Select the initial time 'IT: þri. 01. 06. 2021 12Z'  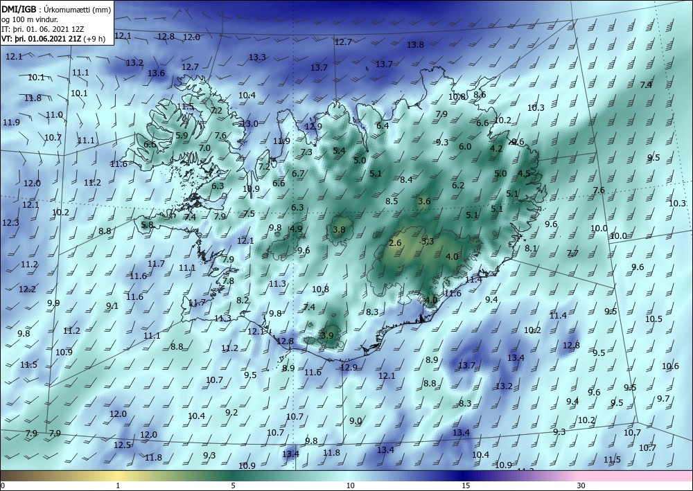[x=42, y=29]
